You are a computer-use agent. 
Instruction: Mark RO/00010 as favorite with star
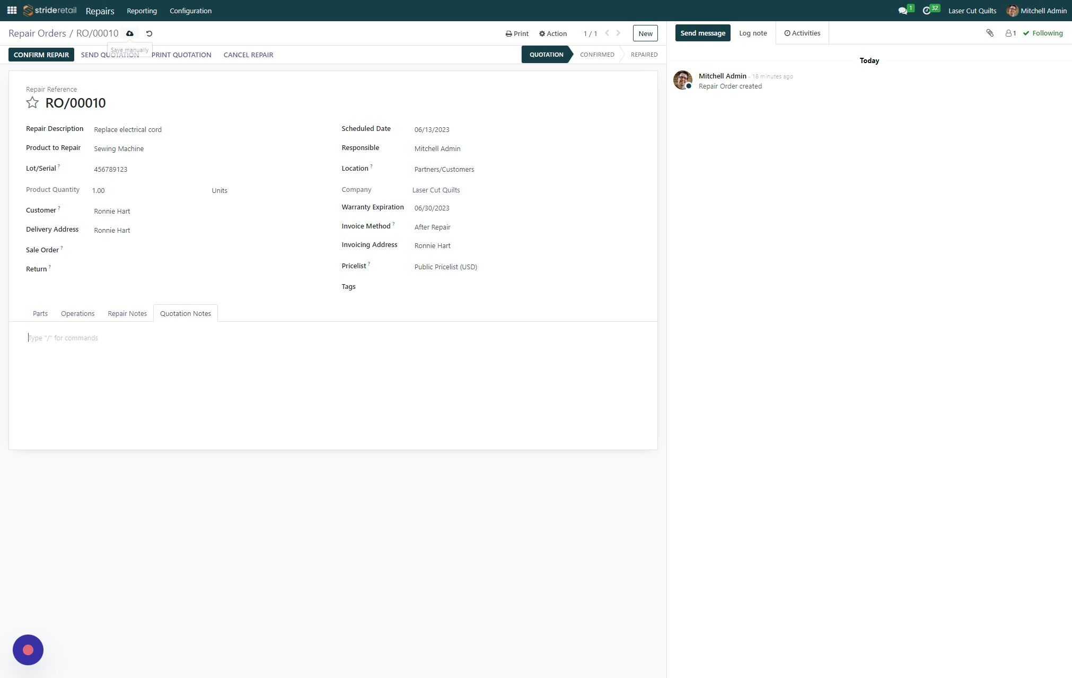32,103
